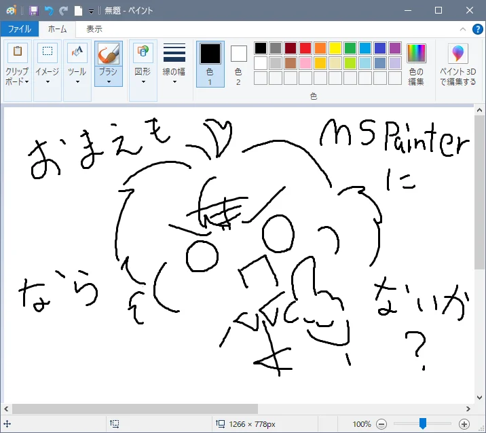Pick the light yellow color swatch
Screen dimensions: 486x433
tap(335, 63)
